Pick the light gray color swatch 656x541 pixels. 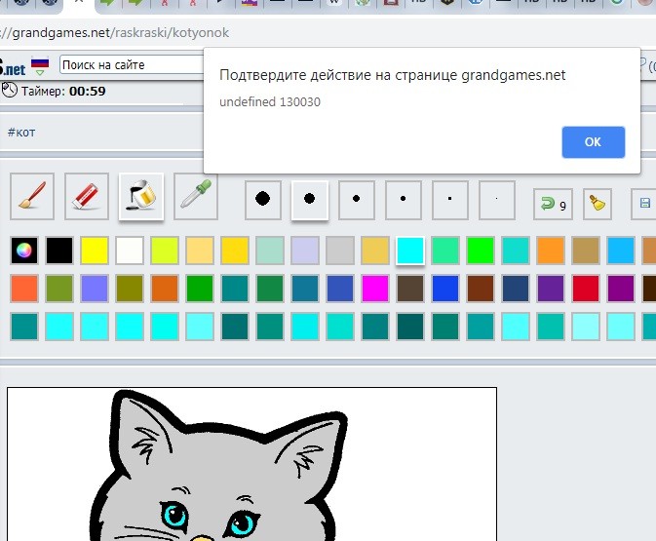(x=340, y=251)
